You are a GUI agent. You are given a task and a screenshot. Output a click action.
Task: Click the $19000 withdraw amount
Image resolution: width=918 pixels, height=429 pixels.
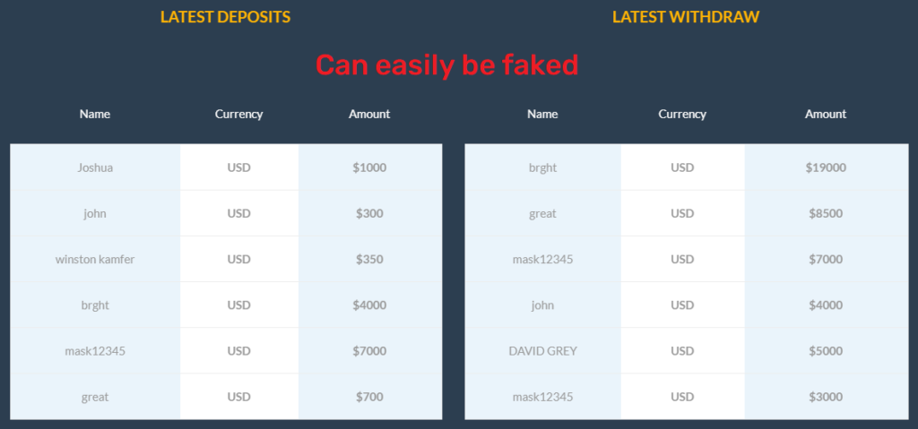tap(826, 167)
